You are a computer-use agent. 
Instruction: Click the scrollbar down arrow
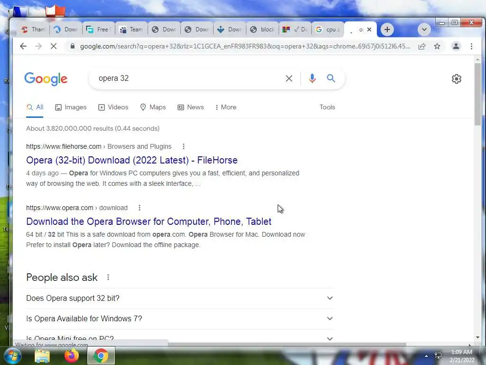pos(477,337)
